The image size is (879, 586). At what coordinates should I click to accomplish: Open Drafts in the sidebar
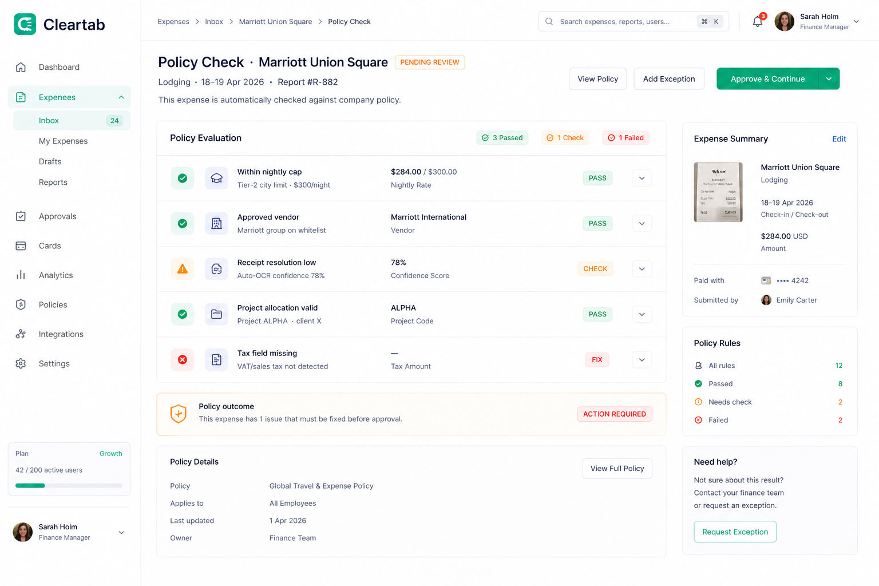pyautogui.click(x=50, y=162)
